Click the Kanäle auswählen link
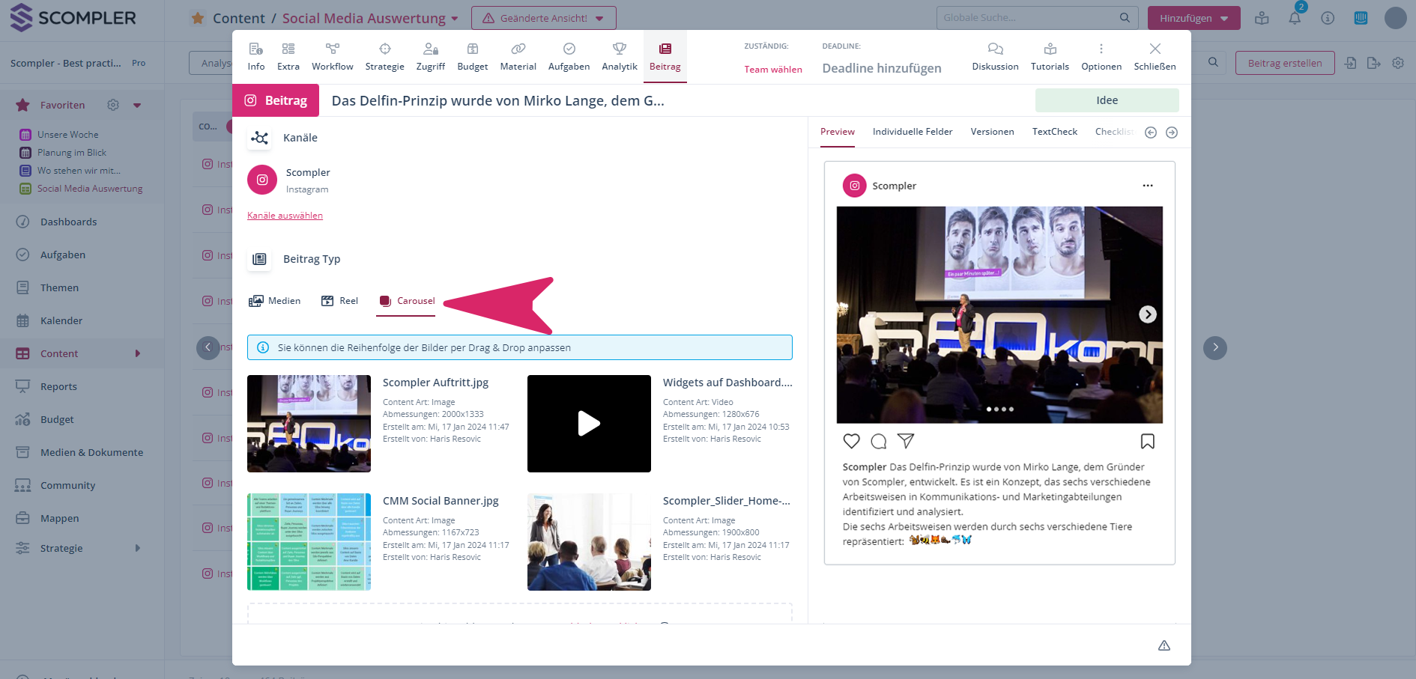1416x679 pixels. tap(285, 216)
